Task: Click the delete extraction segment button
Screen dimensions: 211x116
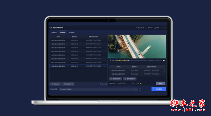Action: (130, 79)
